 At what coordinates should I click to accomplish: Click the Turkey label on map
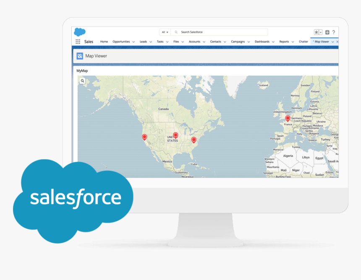[x=325, y=139]
